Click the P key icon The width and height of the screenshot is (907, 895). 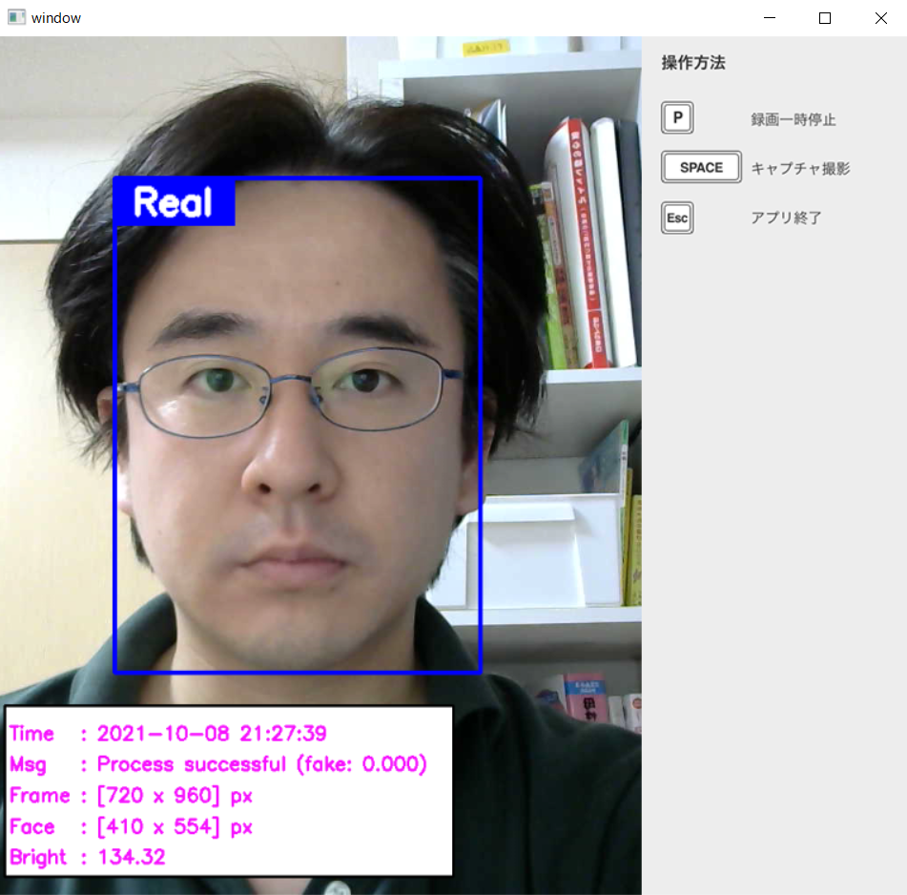pyautogui.click(x=677, y=118)
